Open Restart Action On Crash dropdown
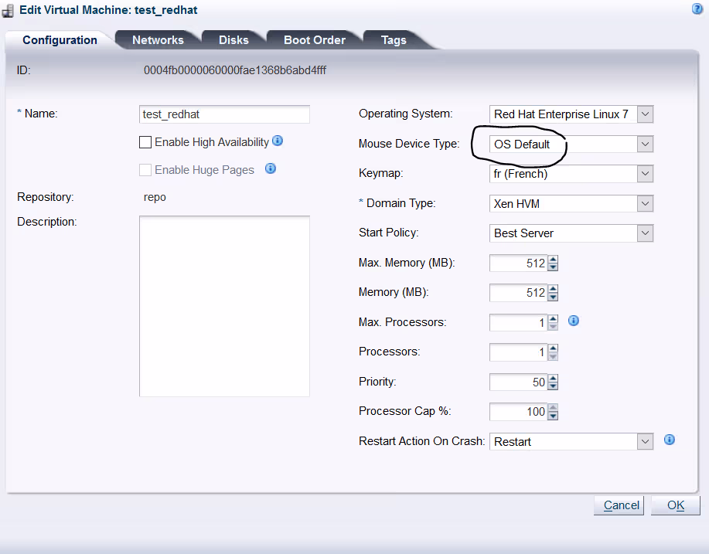Image resolution: width=709 pixels, height=554 pixels. pyautogui.click(x=646, y=442)
